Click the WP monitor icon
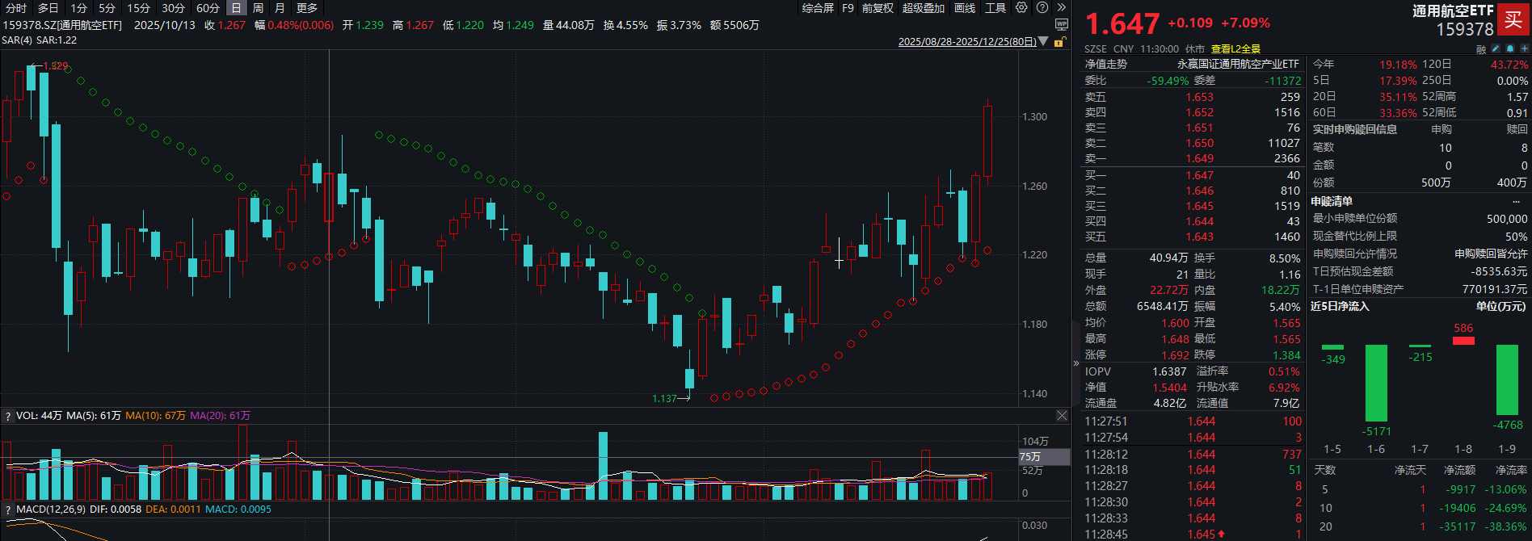Image resolution: width=1532 pixels, height=541 pixels. coord(1062,25)
